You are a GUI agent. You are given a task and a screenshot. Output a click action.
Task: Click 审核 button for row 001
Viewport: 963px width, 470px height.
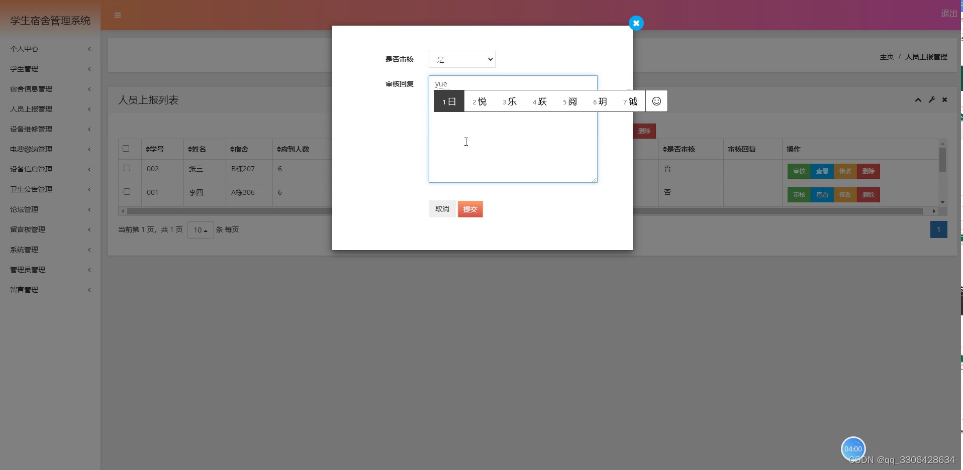(x=799, y=195)
